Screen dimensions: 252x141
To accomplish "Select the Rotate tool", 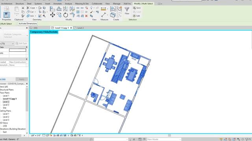I will coord(66,15).
